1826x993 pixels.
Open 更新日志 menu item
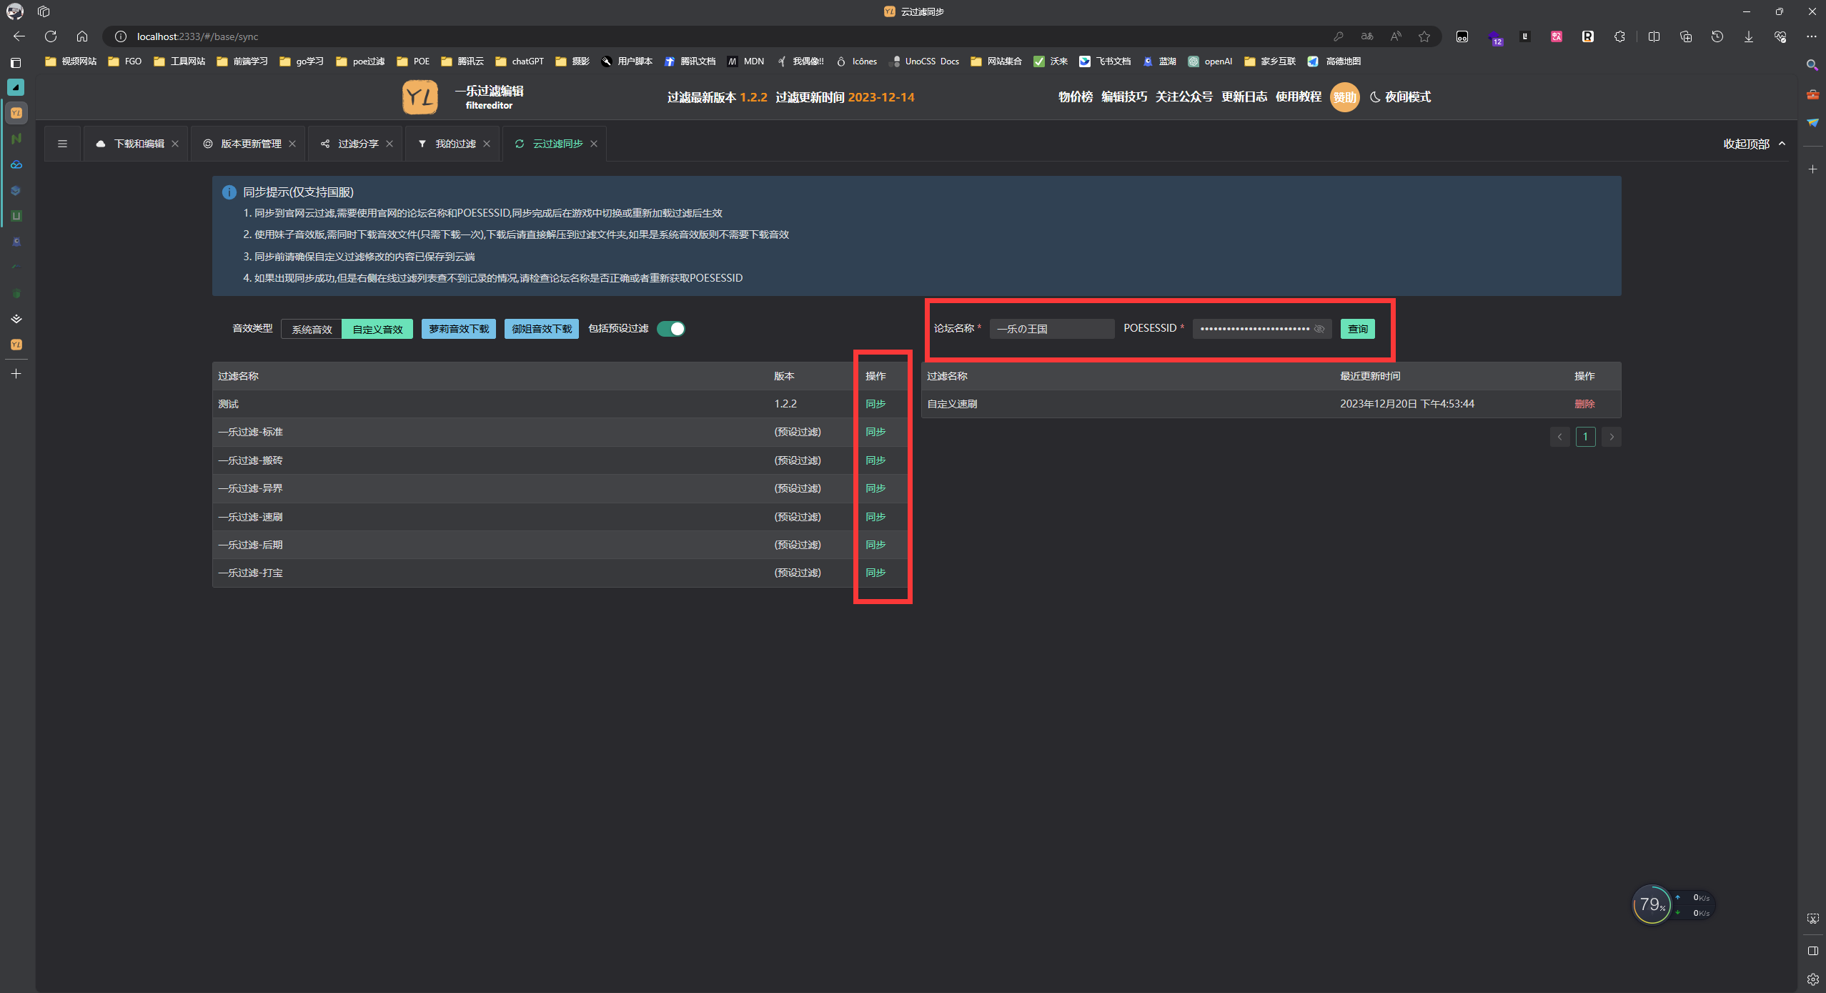pos(1244,97)
